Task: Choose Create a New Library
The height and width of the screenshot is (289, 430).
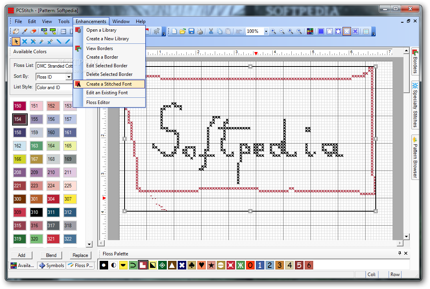Action: point(109,39)
